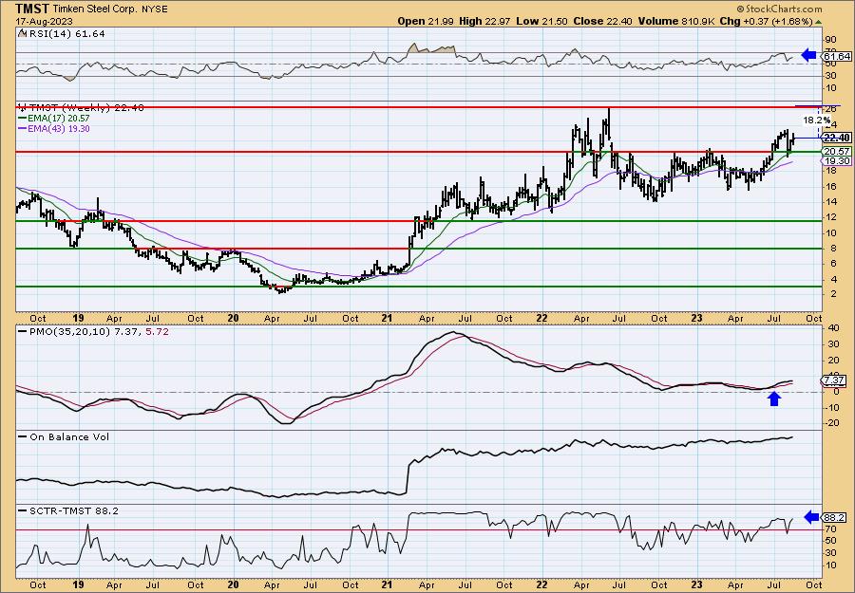Click the year 20 label on the bottom date axis
The width and height of the screenshot is (855, 593).
pyautogui.click(x=233, y=584)
